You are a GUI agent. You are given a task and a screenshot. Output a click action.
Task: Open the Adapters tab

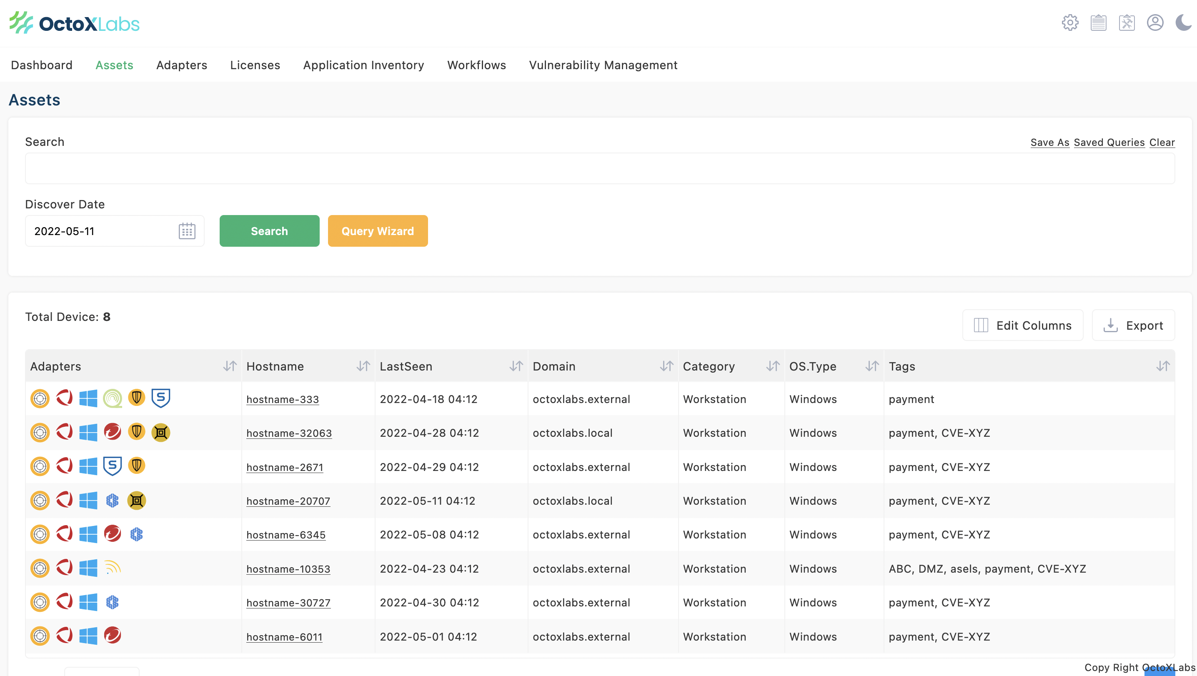coord(182,65)
